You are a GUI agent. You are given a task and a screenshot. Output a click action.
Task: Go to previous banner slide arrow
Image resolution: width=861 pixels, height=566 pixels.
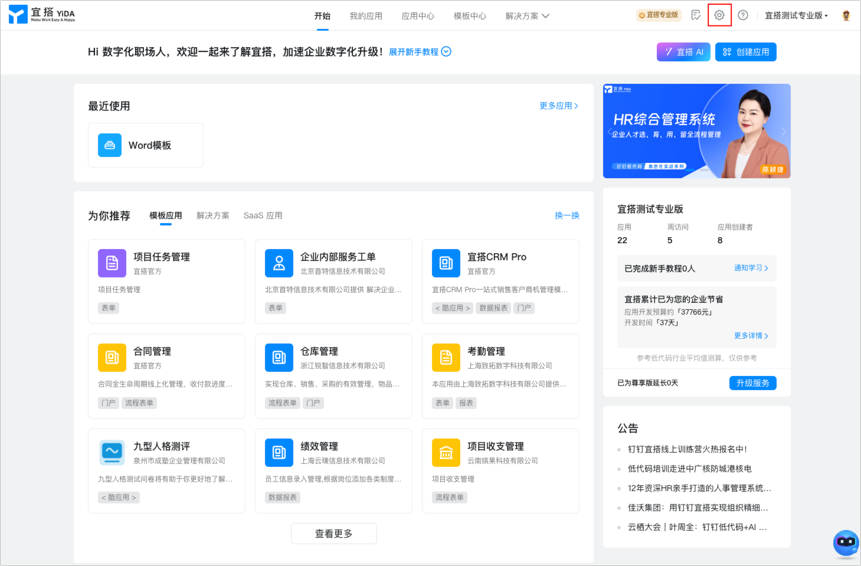610,131
